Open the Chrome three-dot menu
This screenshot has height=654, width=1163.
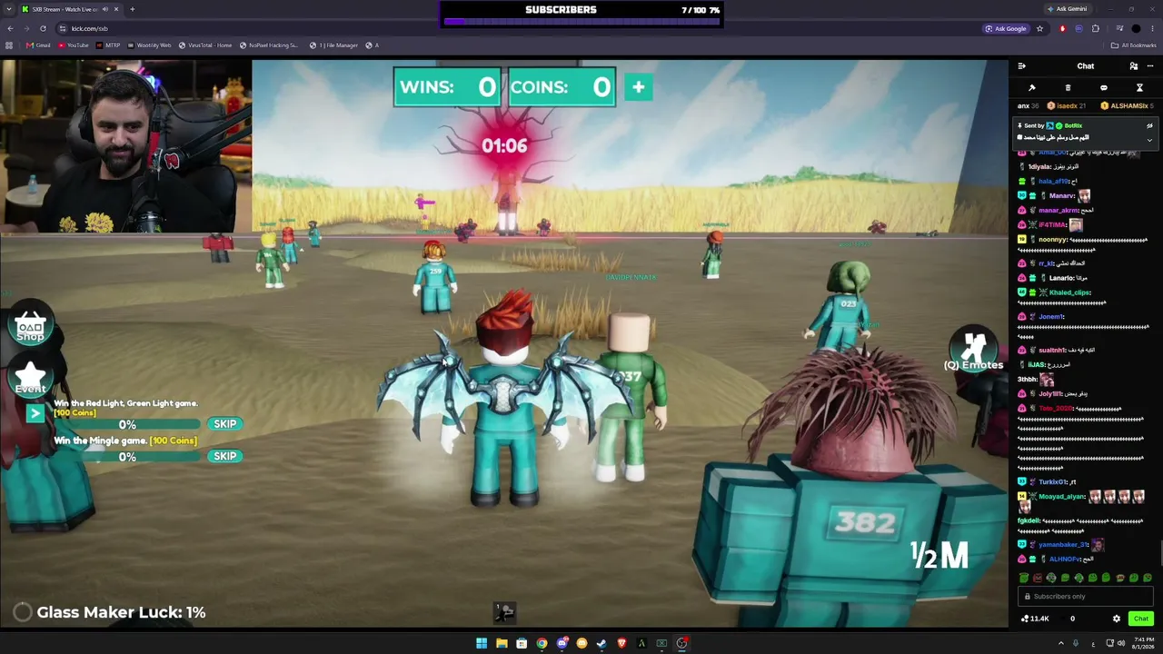pyautogui.click(x=1152, y=28)
